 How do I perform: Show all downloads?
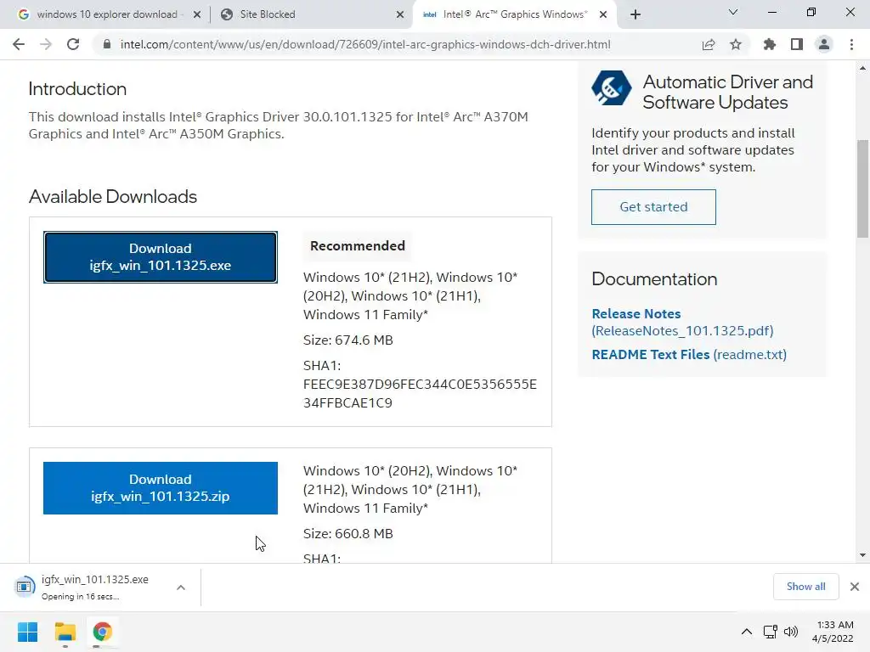tap(805, 587)
